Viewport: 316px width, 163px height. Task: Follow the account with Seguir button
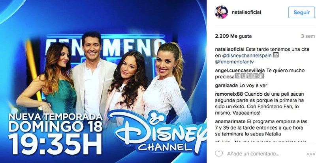tap(301, 12)
